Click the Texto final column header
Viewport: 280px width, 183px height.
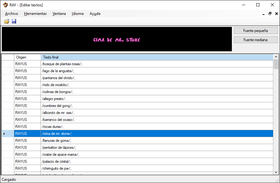(x=157, y=57)
